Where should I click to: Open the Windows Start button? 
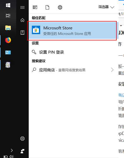click(8, 5)
